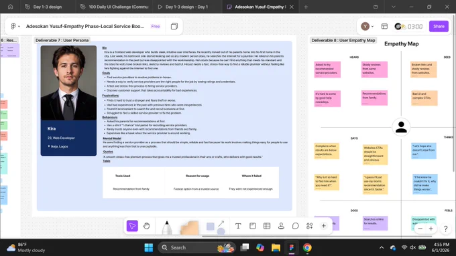Open Google Chrome from the taskbar
Viewport: 456px width, 256px height.
[307, 247]
